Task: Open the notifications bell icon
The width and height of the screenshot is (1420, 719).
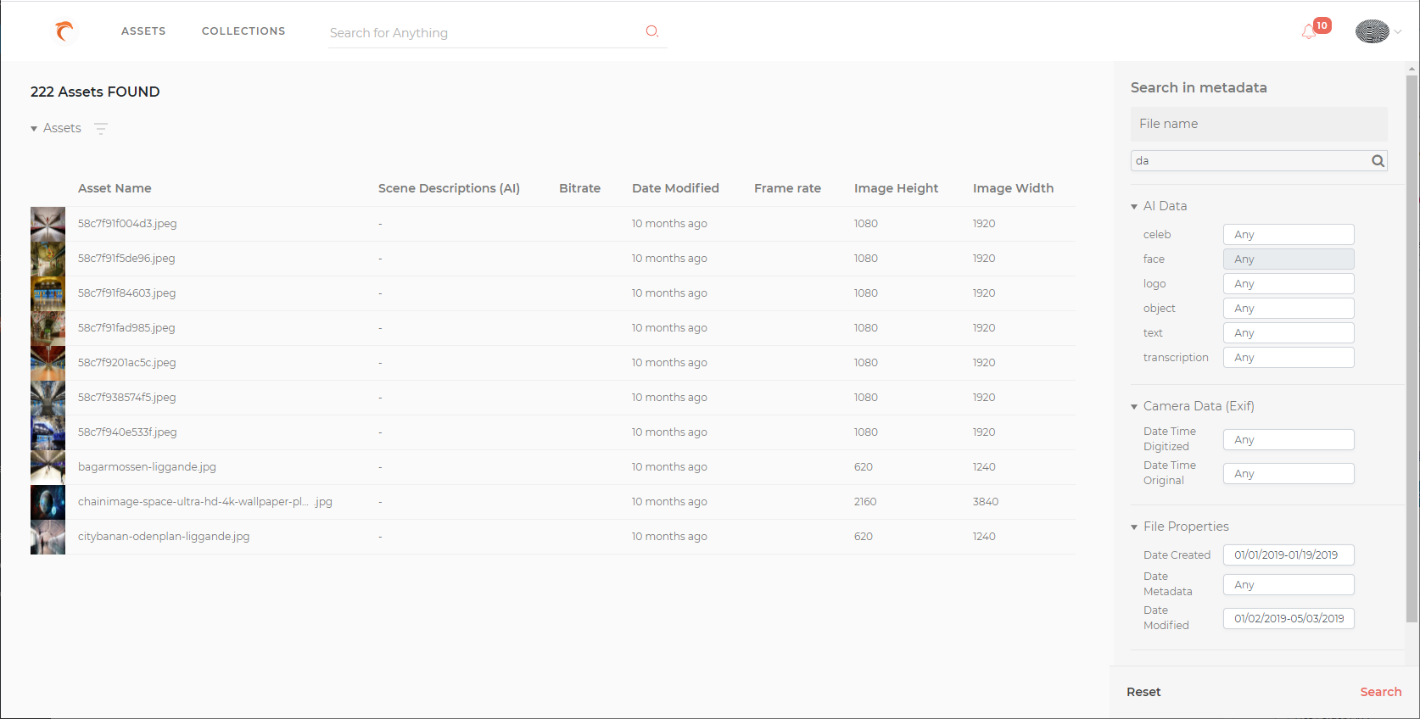Action: [1310, 31]
